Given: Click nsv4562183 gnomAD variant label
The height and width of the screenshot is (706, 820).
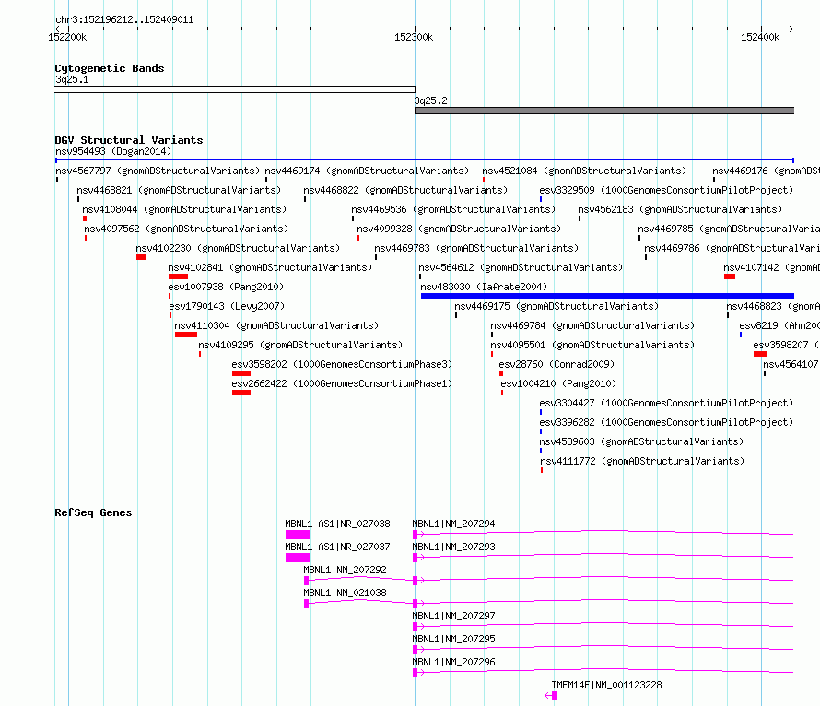Looking at the screenshot, I should (x=680, y=210).
